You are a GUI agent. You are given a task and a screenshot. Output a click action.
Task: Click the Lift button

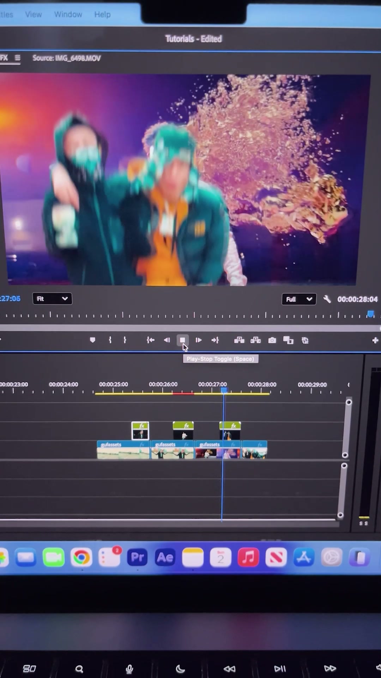click(239, 340)
